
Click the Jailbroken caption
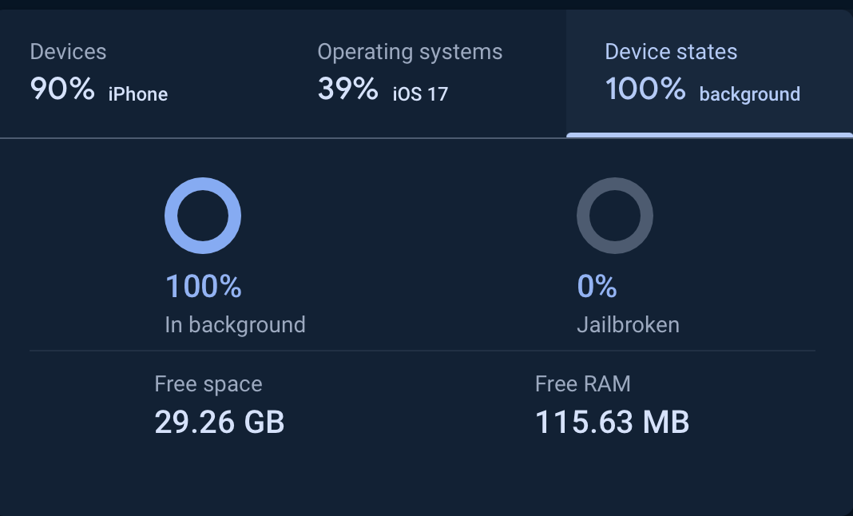[628, 325]
